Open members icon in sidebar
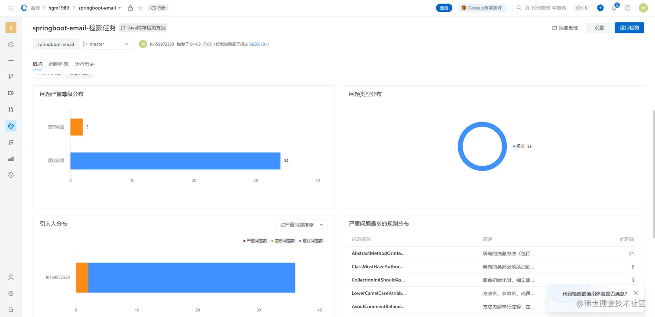Image resolution: width=655 pixels, height=317 pixels. pos(11,277)
